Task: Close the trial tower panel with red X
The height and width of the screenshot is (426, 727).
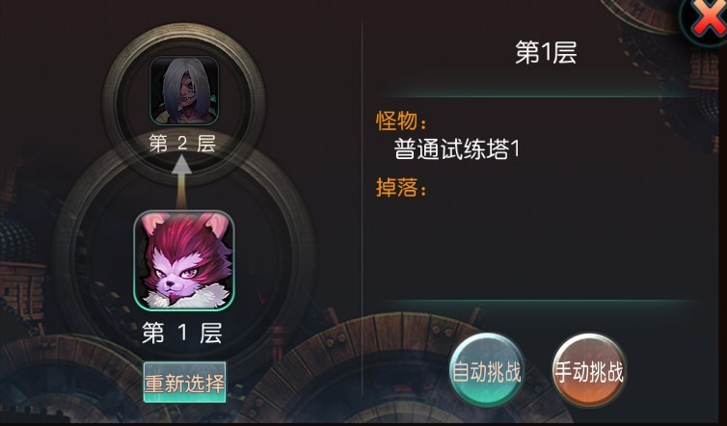Action: [x=706, y=19]
